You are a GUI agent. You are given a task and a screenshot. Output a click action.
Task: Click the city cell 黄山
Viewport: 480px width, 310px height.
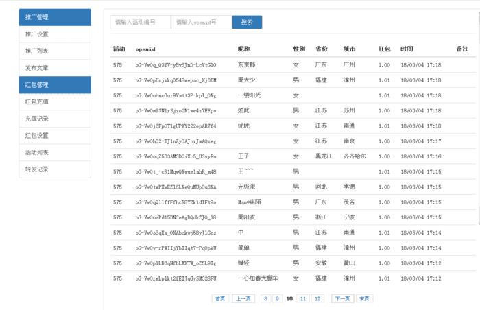pos(349,263)
